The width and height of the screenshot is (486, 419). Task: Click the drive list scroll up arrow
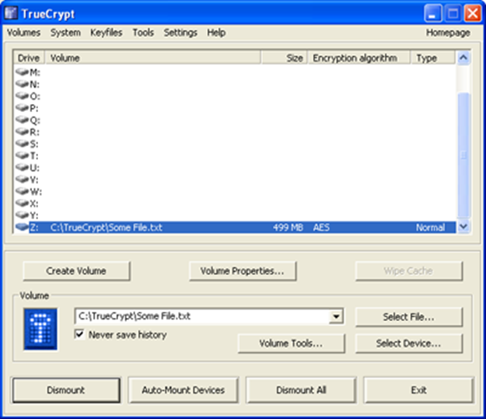pyautogui.click(x=463, y=58)
